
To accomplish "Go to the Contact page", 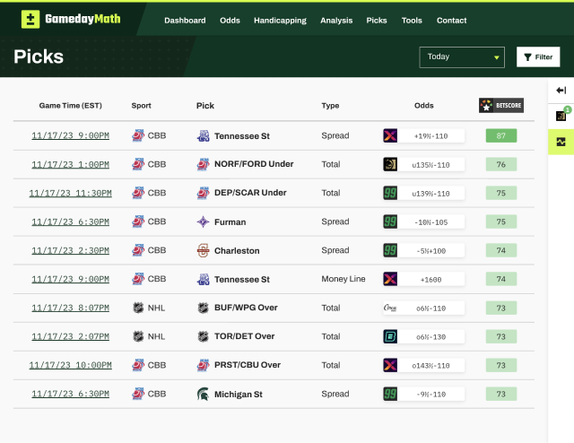I will pyautogui.click(x=451, y=21).
